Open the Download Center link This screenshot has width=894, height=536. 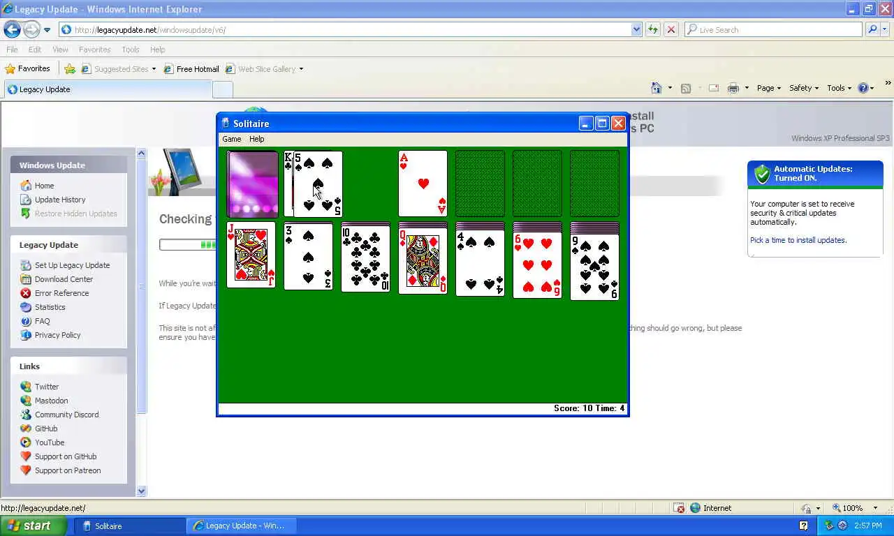click(64, 279)
